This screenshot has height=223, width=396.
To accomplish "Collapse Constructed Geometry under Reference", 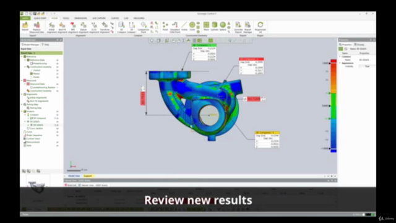I will pyautogui.click(x=25, y=67).
